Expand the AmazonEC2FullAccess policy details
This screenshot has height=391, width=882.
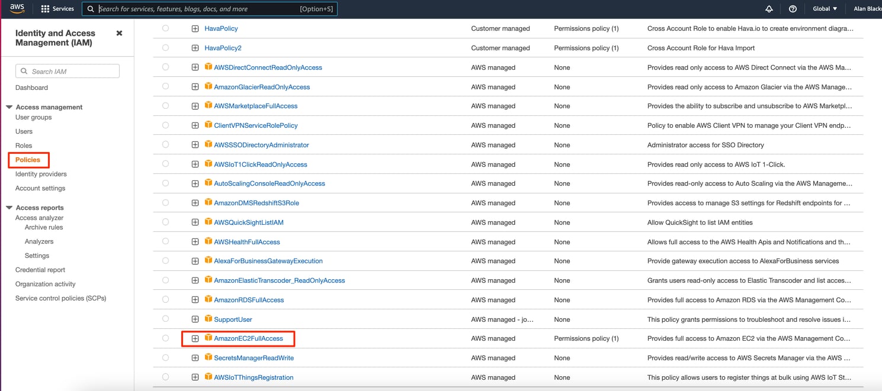pos(195,338)
